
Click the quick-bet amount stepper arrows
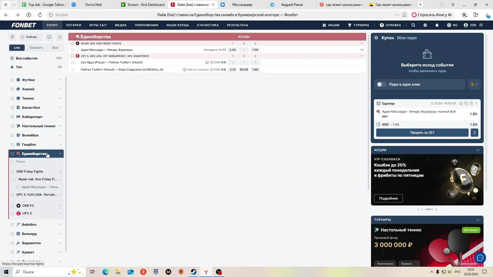[475, 84]
